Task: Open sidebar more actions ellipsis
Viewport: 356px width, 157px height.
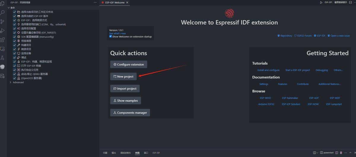Action: pos(95,2)
